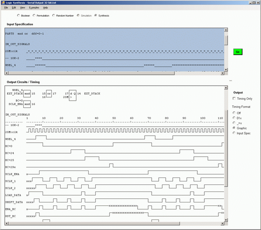Click Output Circuits horizontal scroll left arrow

[7, 223]
